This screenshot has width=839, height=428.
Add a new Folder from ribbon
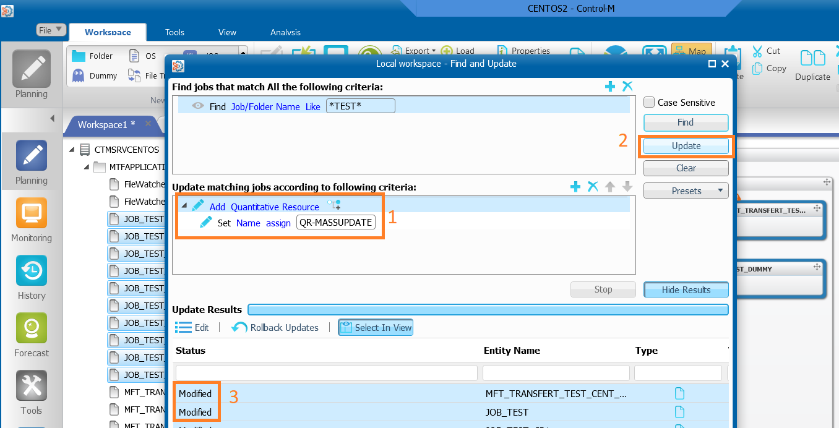[92, 56]
